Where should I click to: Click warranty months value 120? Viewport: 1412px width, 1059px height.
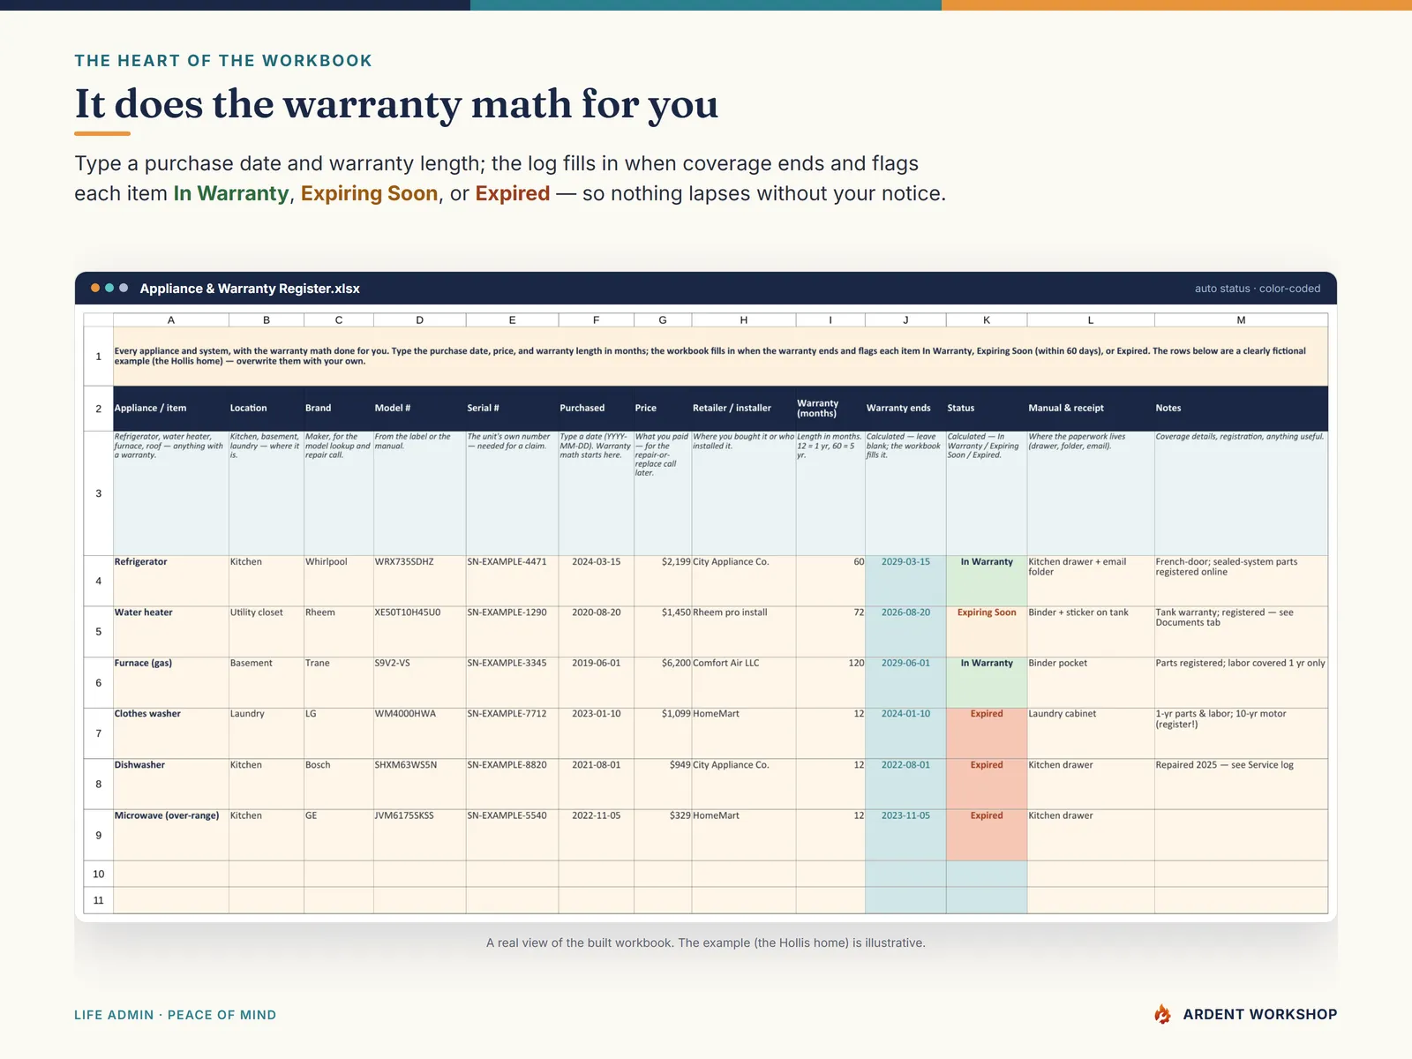click(830, 682)
